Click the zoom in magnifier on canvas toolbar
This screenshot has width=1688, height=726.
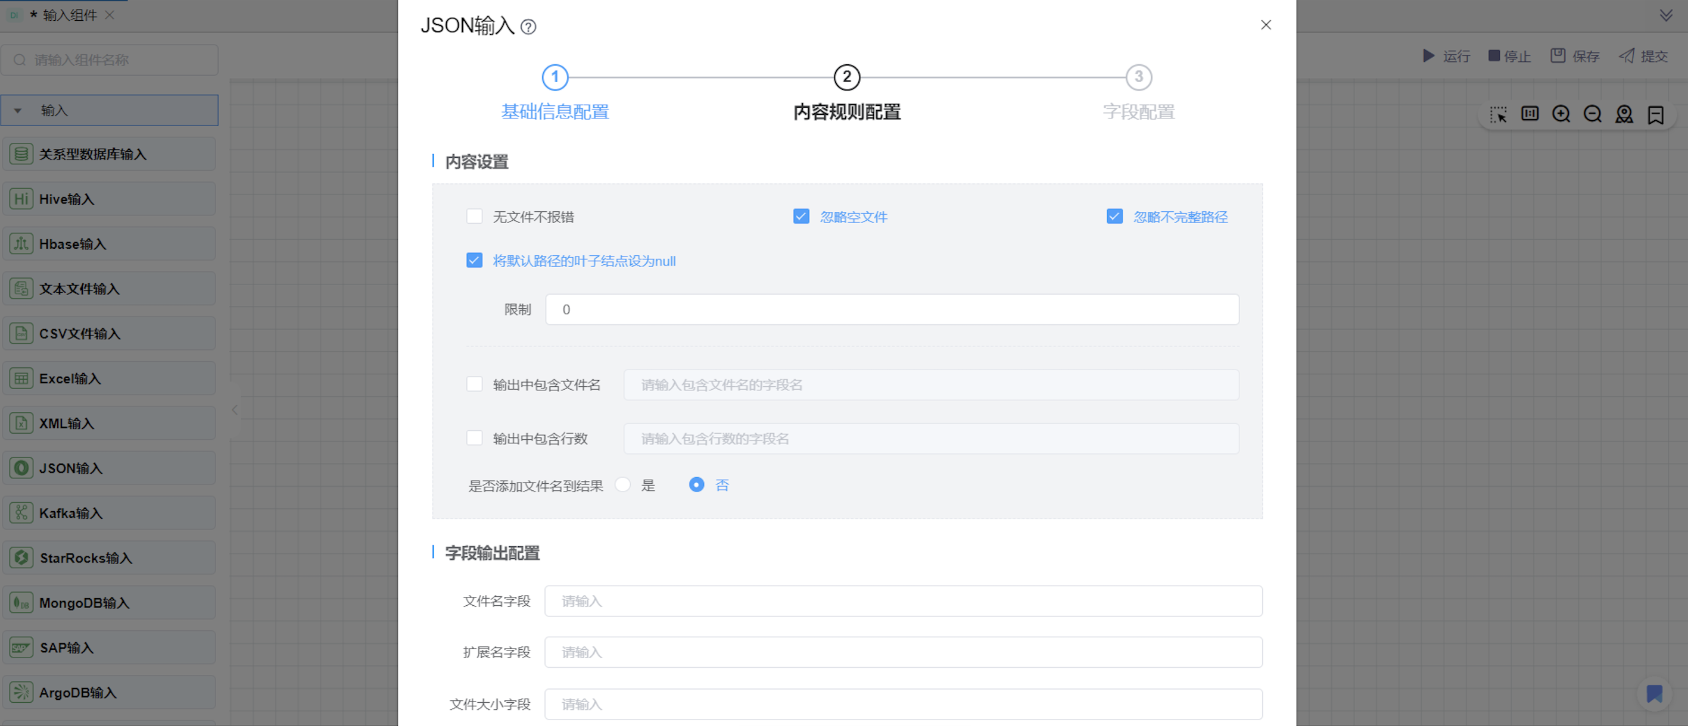click(x=1561, y=115)
